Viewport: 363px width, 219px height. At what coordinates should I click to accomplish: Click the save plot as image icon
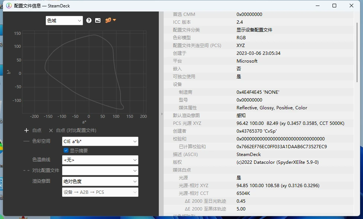[98, 20]
